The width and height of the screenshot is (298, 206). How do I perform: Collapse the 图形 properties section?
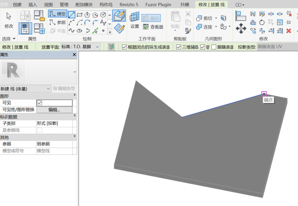point(75,96)
